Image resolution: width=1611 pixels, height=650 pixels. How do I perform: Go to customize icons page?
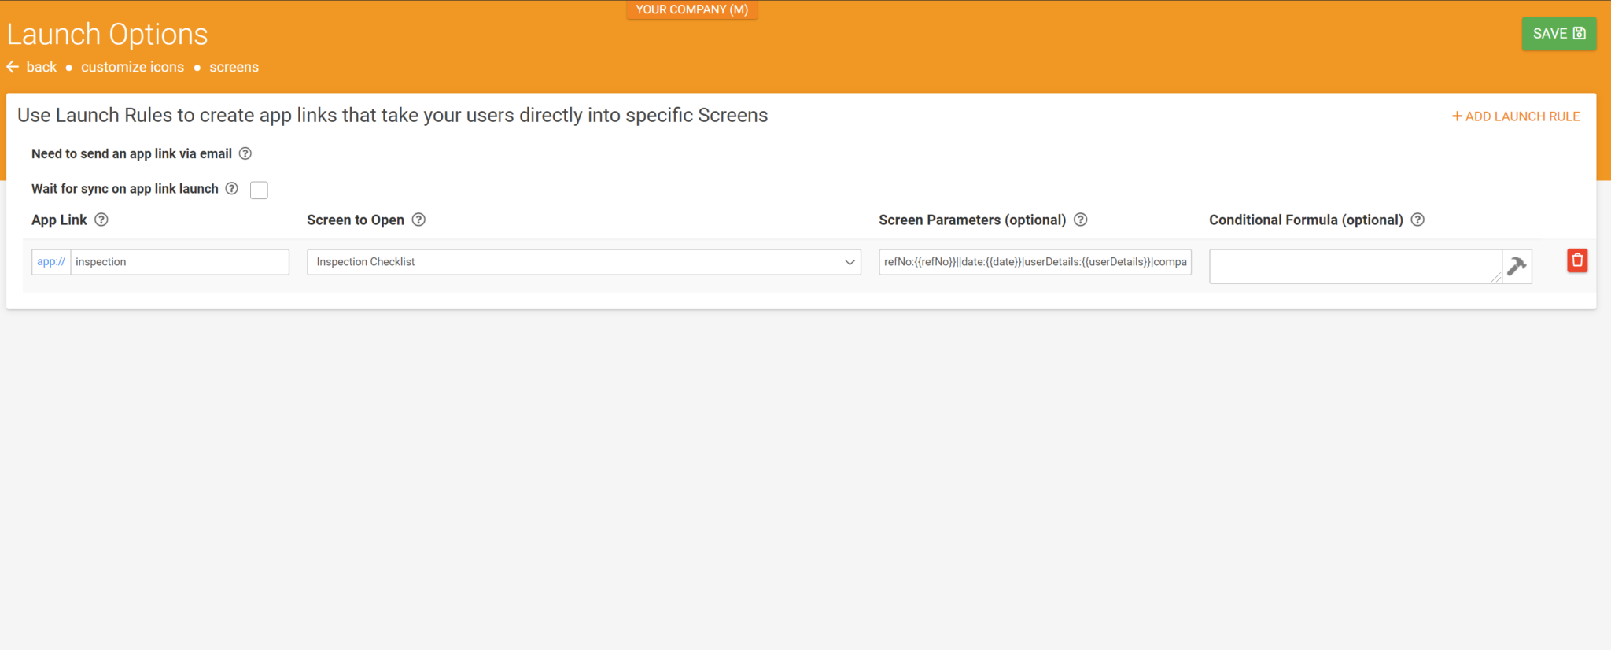pos(132,67)
